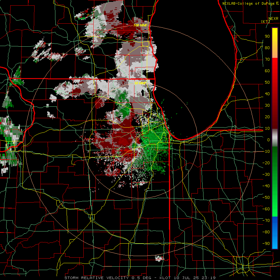280x280 pixels.
Task: Click the -60 value on the velocity scale
Action: click(x=266, y=209)
